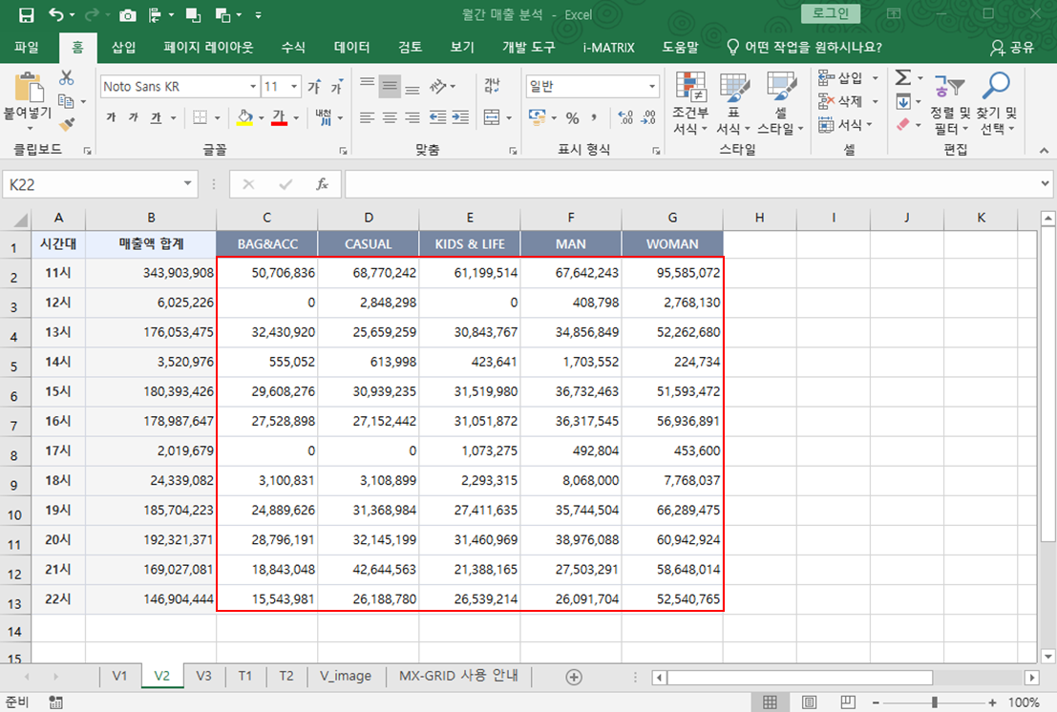Click the percent style icon
Image resolution: width=1057 pixels, height=712 pixels.
pos(572,117)
